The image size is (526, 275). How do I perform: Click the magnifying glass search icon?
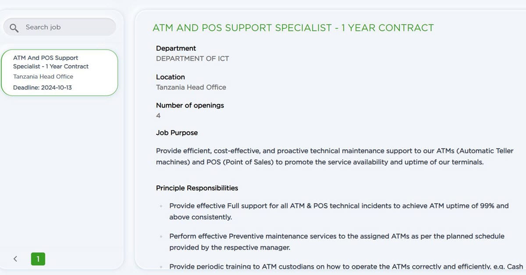14,28
